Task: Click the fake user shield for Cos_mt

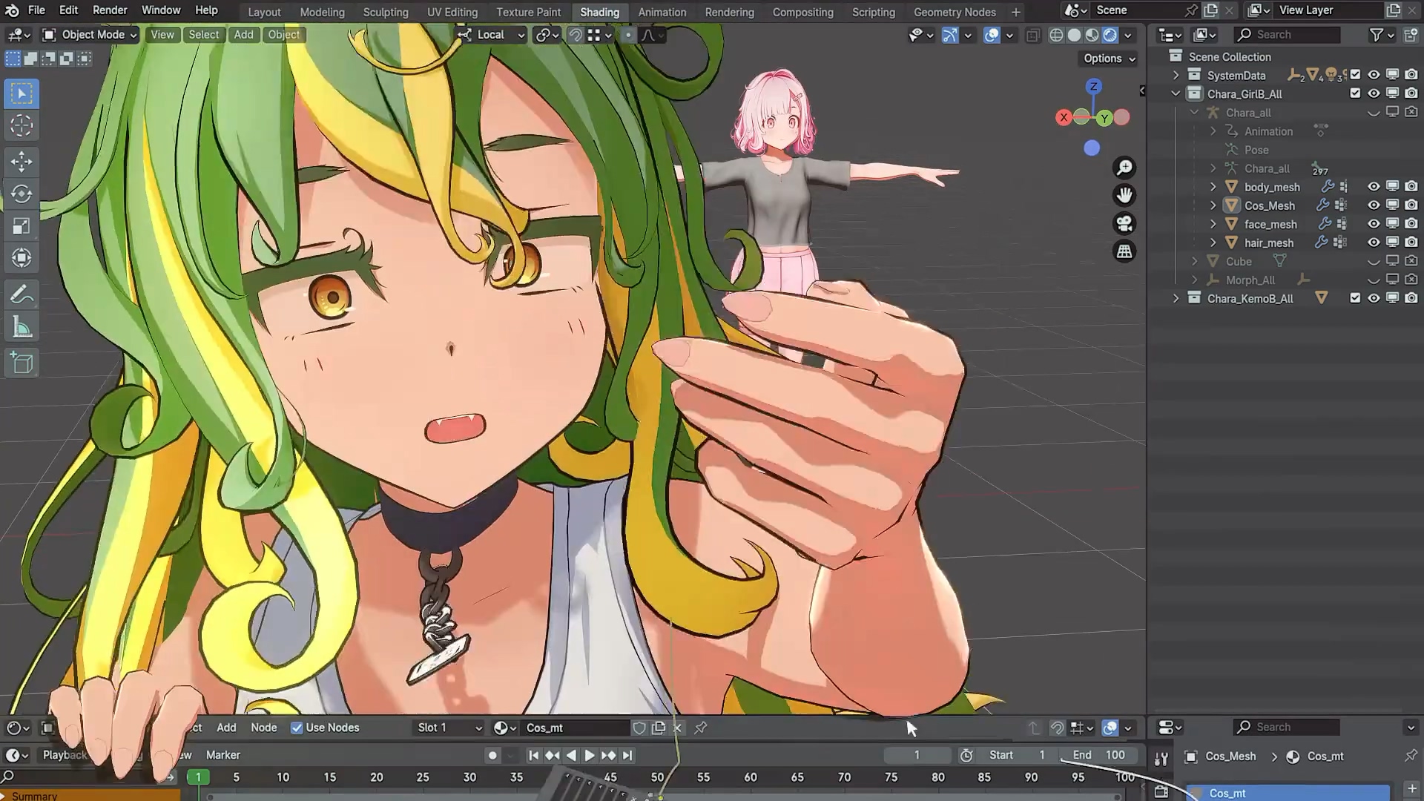Action: point(639,728)
